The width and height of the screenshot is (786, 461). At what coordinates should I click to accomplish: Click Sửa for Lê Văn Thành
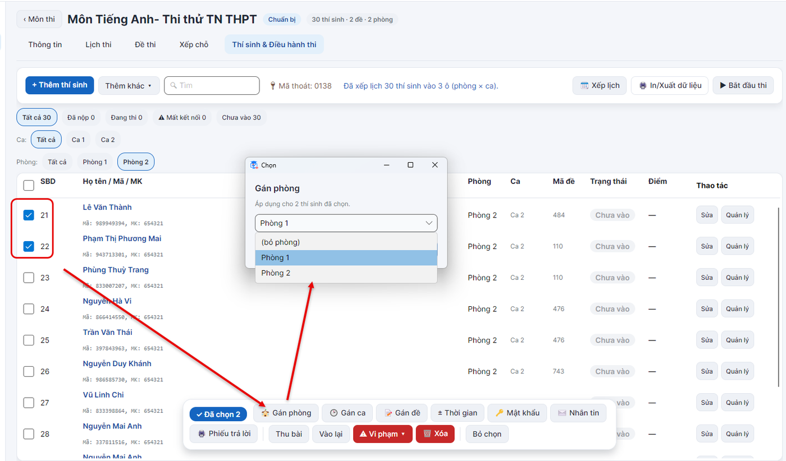(707, 215)
